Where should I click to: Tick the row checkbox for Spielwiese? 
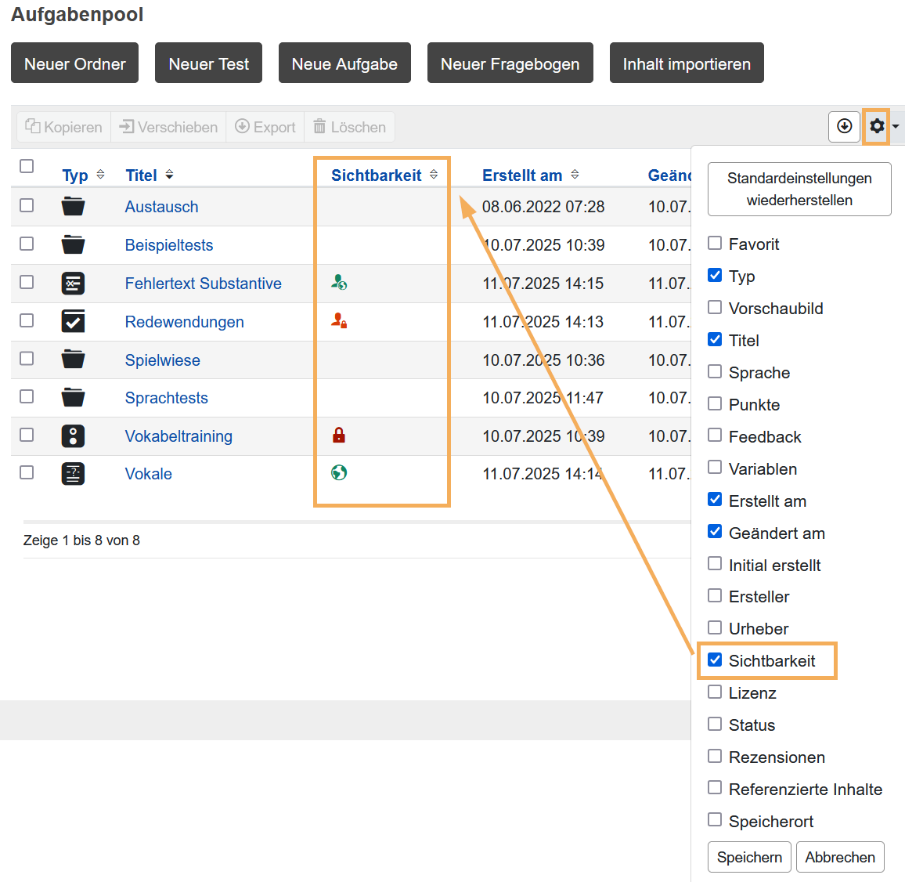click(x=27, y=359)
